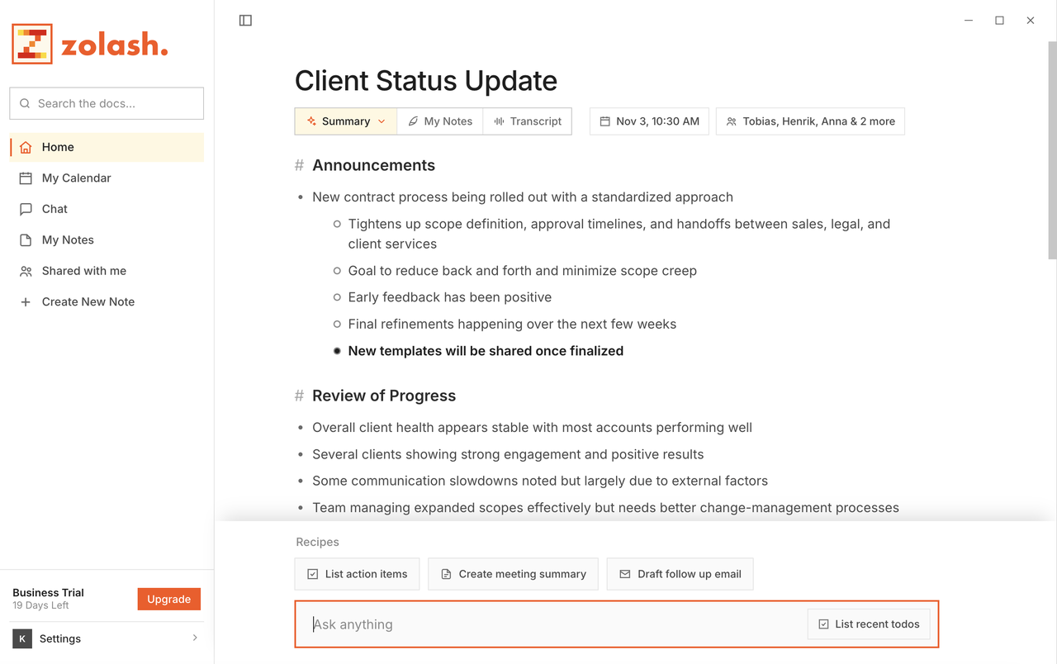
Task: Click 'Early feedback has been positive' bullet
Action: click(x=450, y=297)
